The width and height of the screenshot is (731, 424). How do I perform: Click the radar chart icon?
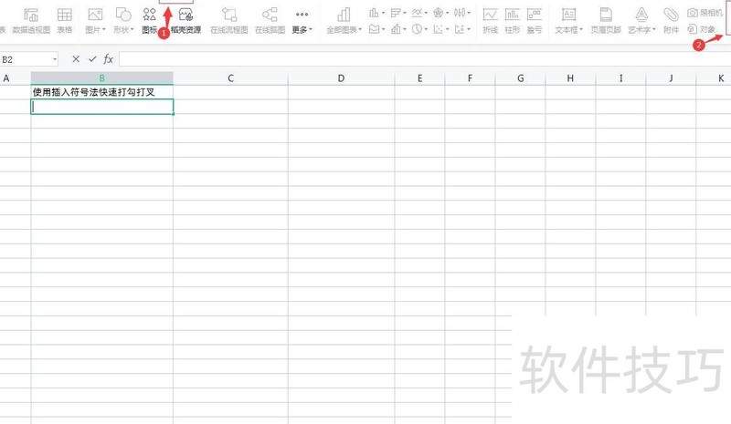tap(438, 13)
